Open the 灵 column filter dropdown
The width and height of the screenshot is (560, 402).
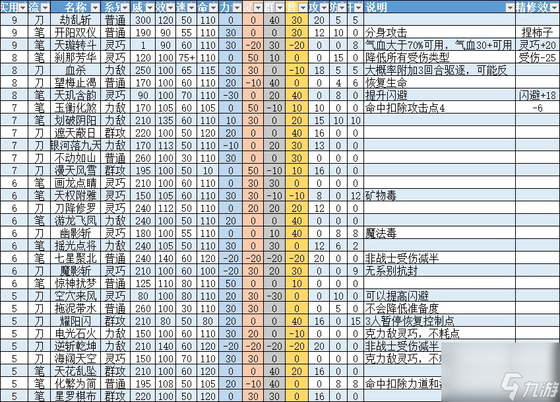tap(258, 7)
